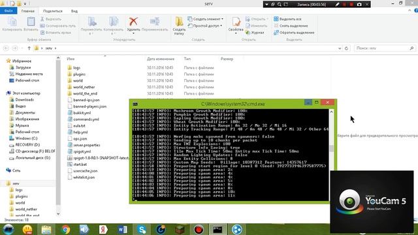Click the cmd window scrollbar thumb

pos(331,148)
